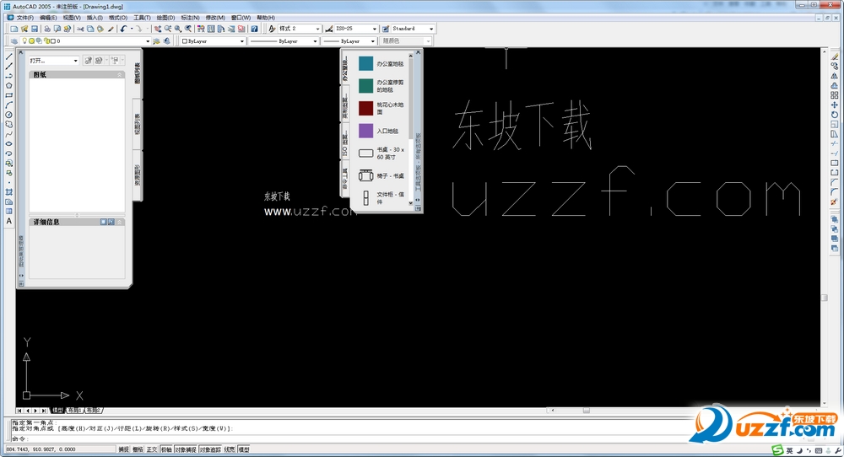Click the 文件柜 tool palette item

tap(381, 198)
